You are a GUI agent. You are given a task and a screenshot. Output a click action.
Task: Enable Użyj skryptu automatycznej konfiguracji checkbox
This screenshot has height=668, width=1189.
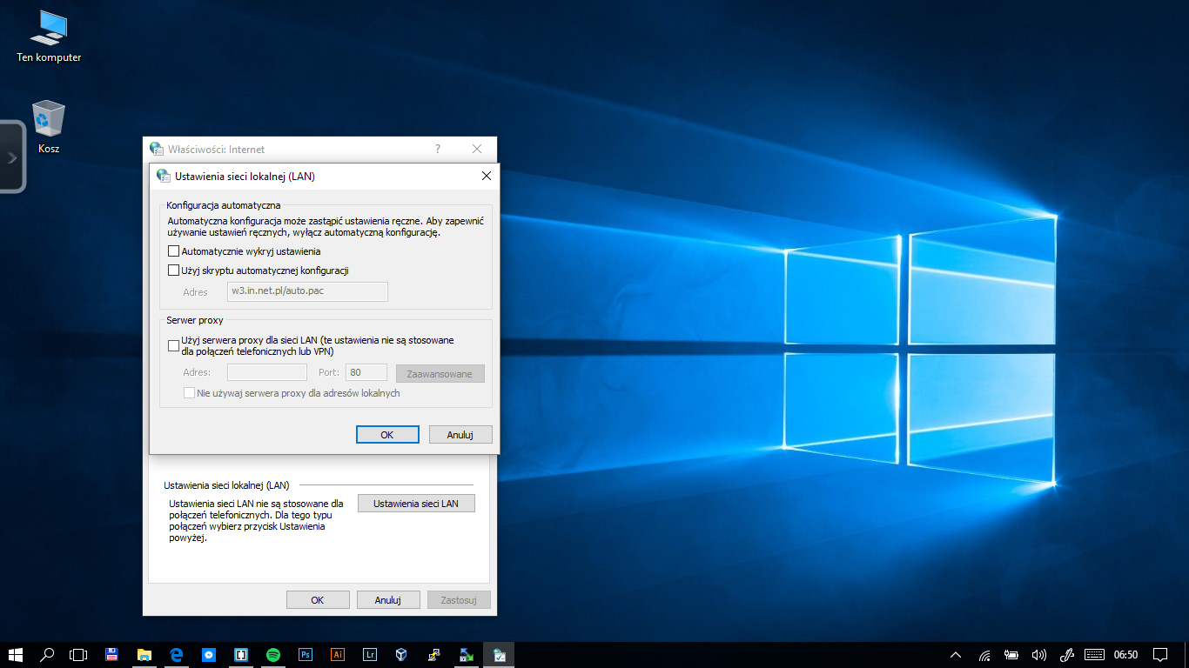[x=174, y=271]
